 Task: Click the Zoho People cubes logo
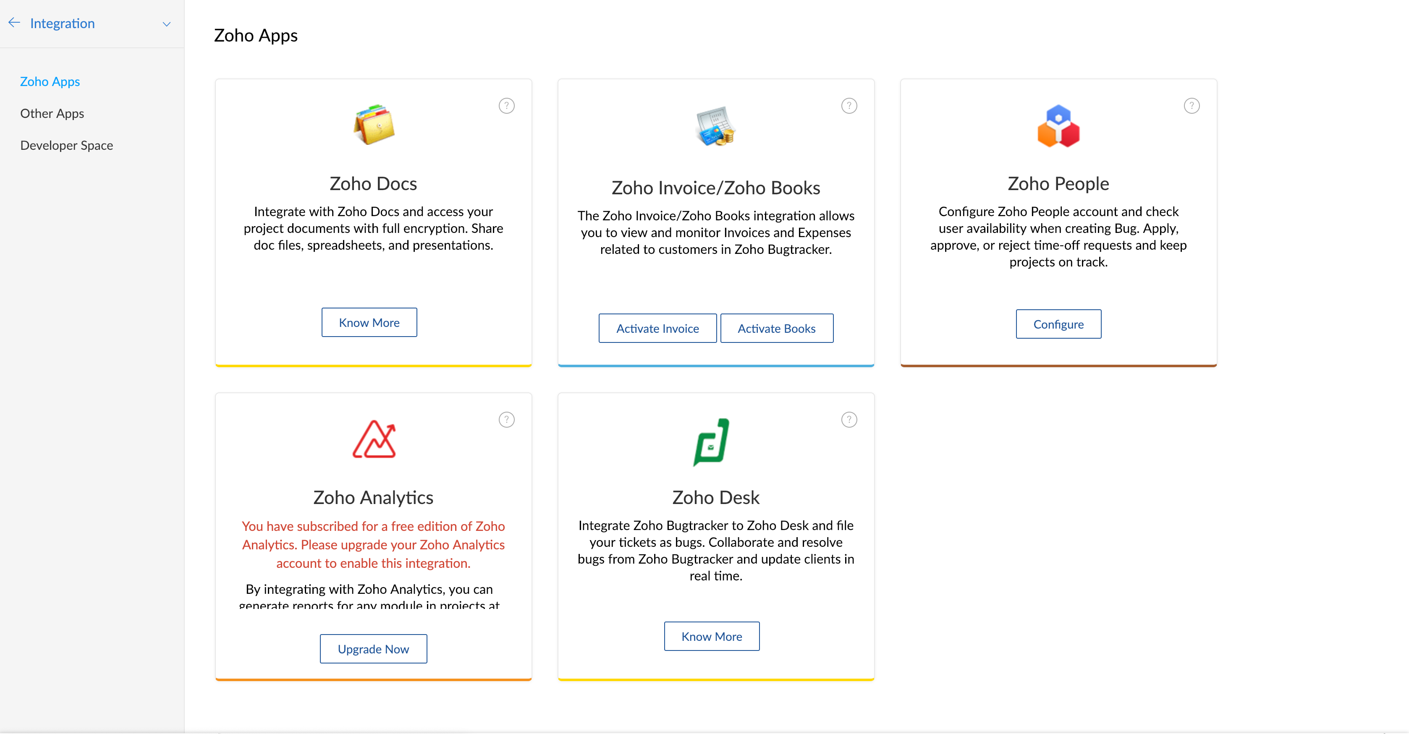tap(1058, 126)
